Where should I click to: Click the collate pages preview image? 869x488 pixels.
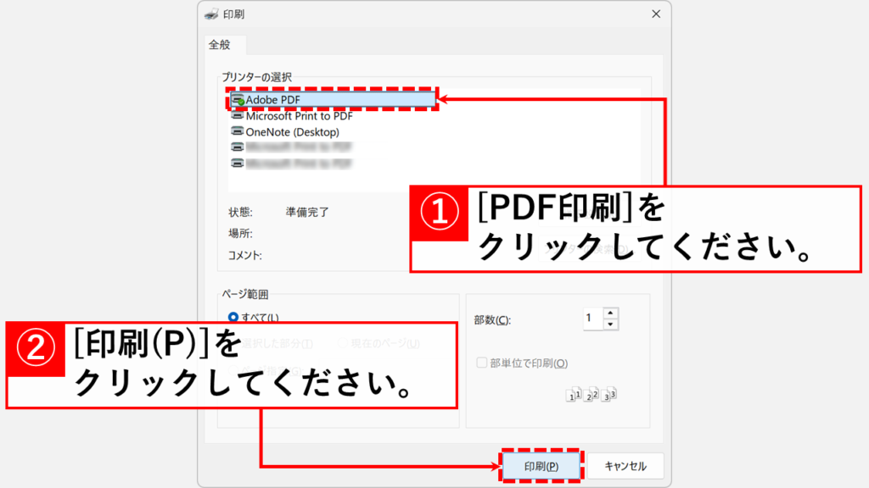click(x=591, y=394)
